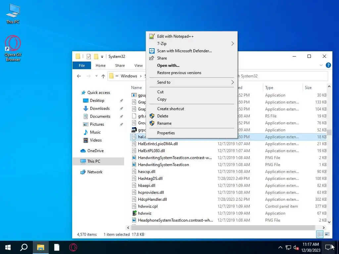Click Windows in the address breadcrumb
The width and height of the screenshot is (339, 254).
coord(129,76)
